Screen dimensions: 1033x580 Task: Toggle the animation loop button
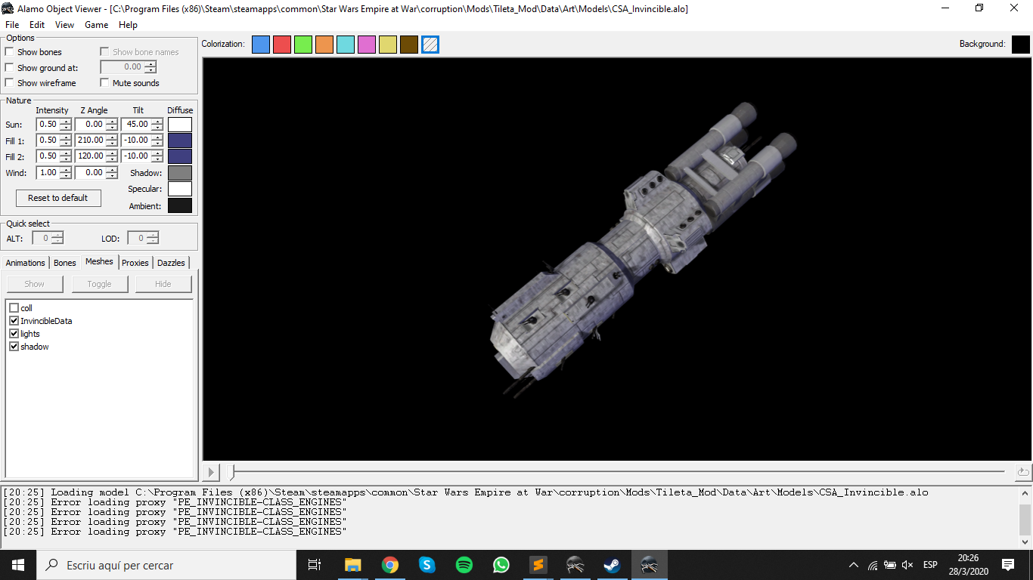click(x=1022, y=472)
